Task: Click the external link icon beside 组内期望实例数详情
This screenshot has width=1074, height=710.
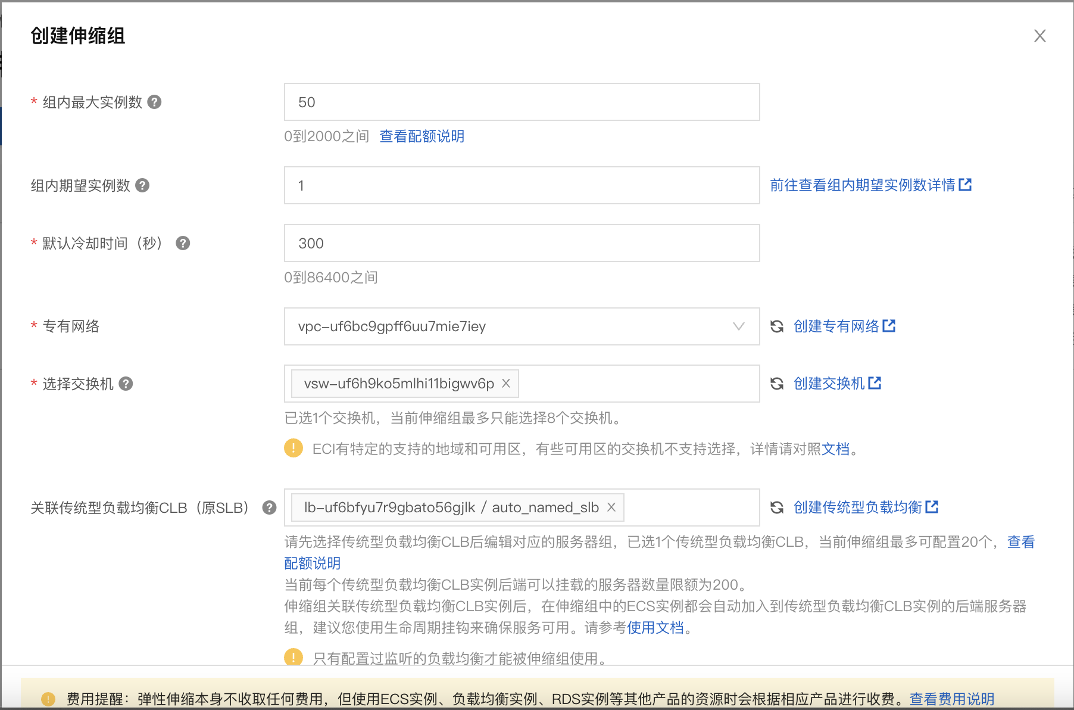Action: (965, 185)
